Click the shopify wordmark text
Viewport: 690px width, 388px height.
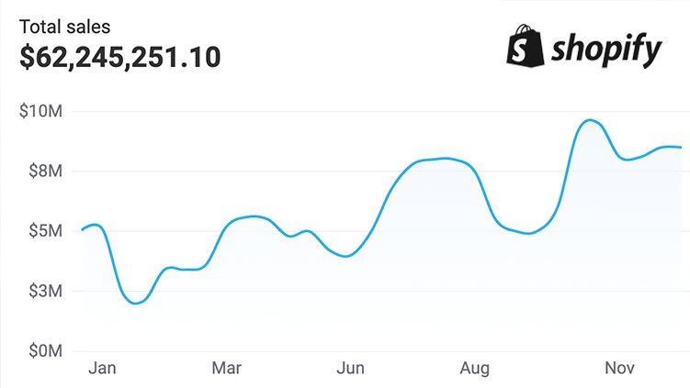[606, 50]
